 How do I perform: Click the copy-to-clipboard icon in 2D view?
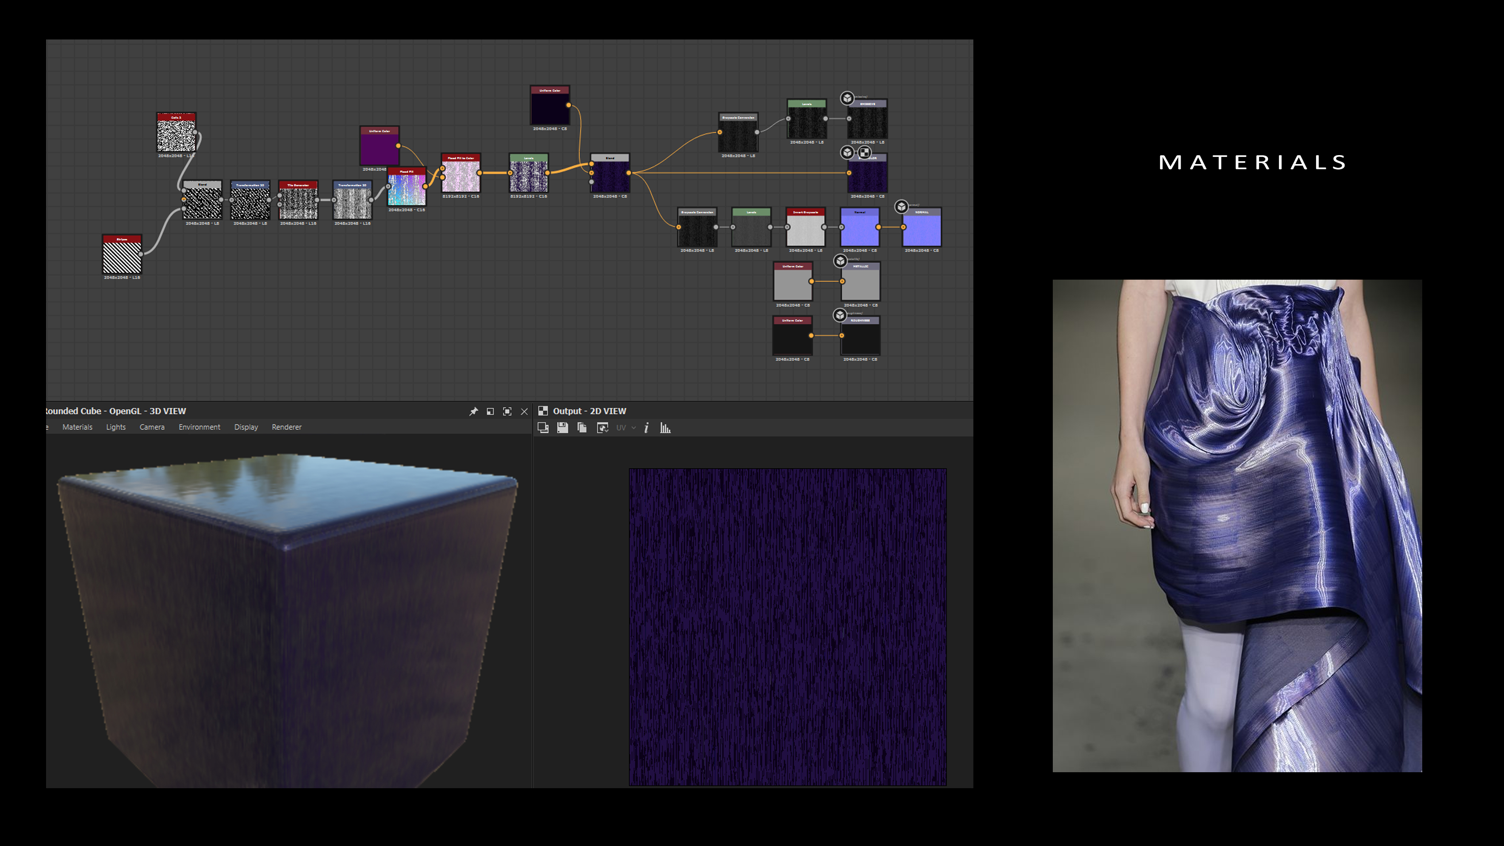[x=581, y=427]
